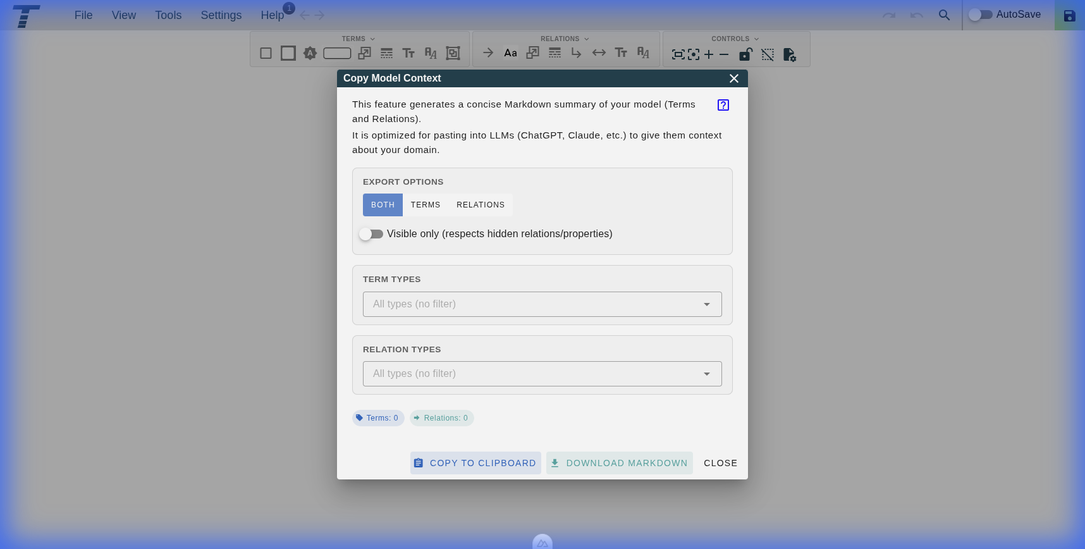
Task: Select the BOTH export option
Action: [383, 205]
